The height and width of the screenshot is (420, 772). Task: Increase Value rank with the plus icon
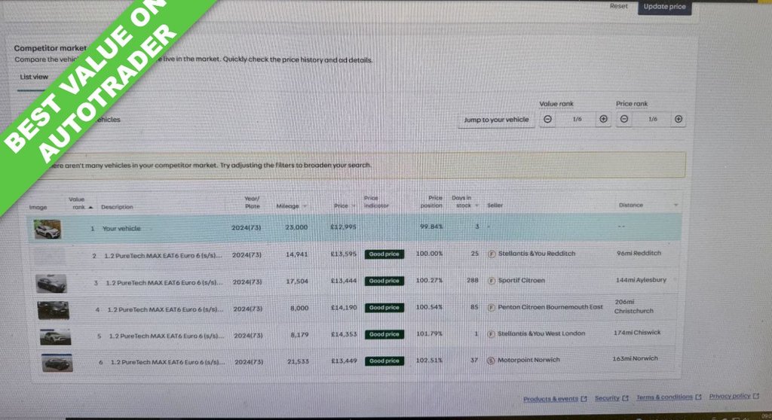(603, 119)
